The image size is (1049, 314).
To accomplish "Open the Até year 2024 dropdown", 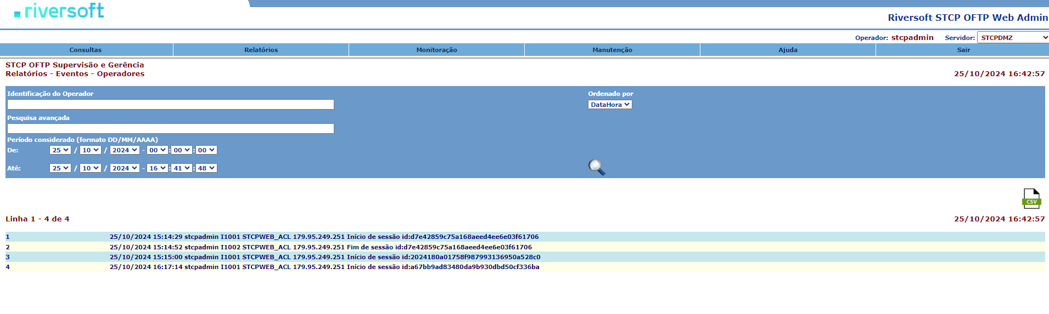I will pyautogui.click(x=125, y=168).
